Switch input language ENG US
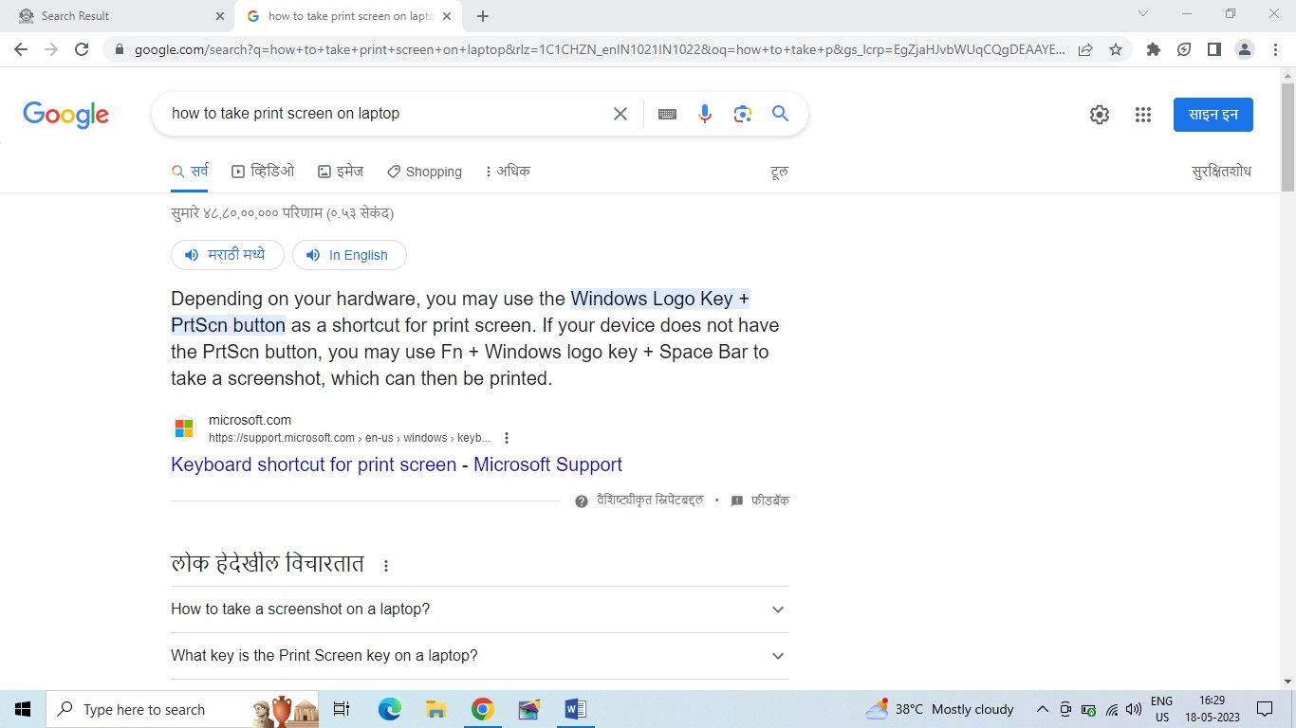 1161,709
